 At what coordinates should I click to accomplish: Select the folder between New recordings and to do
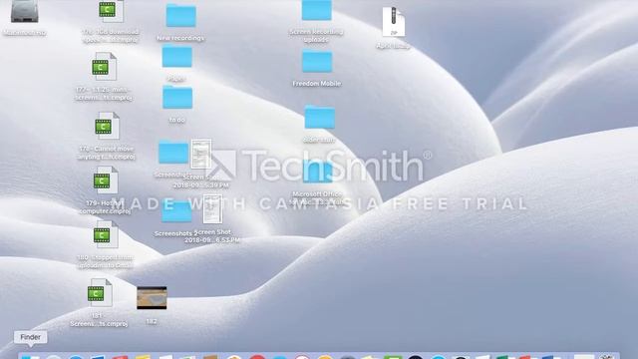coord(177,56)
